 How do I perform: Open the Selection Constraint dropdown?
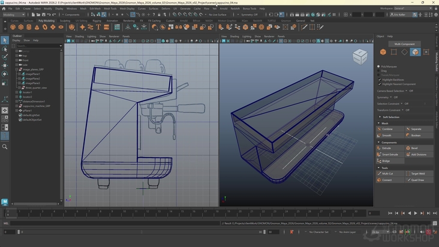point(401,104)
